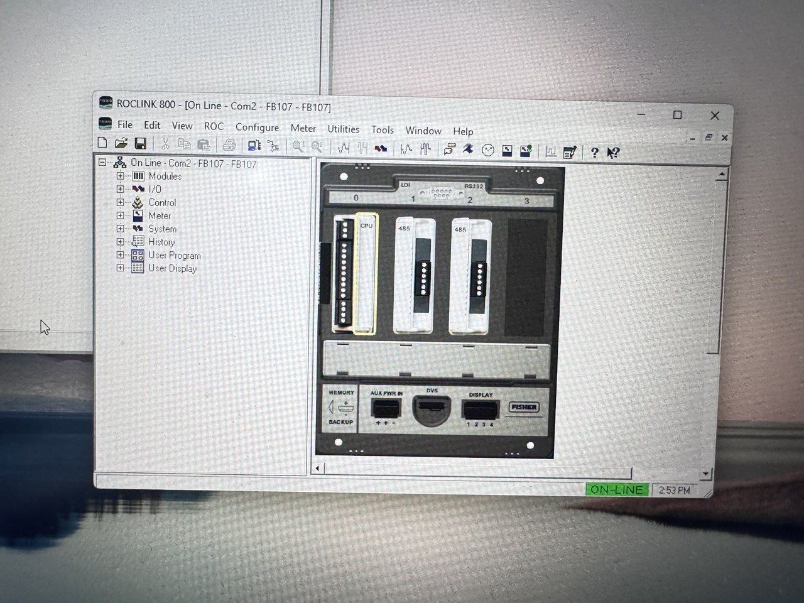Select User Program in the tree
The height and width of the screenshot is (603, 804).
click(x=174, y=256)
